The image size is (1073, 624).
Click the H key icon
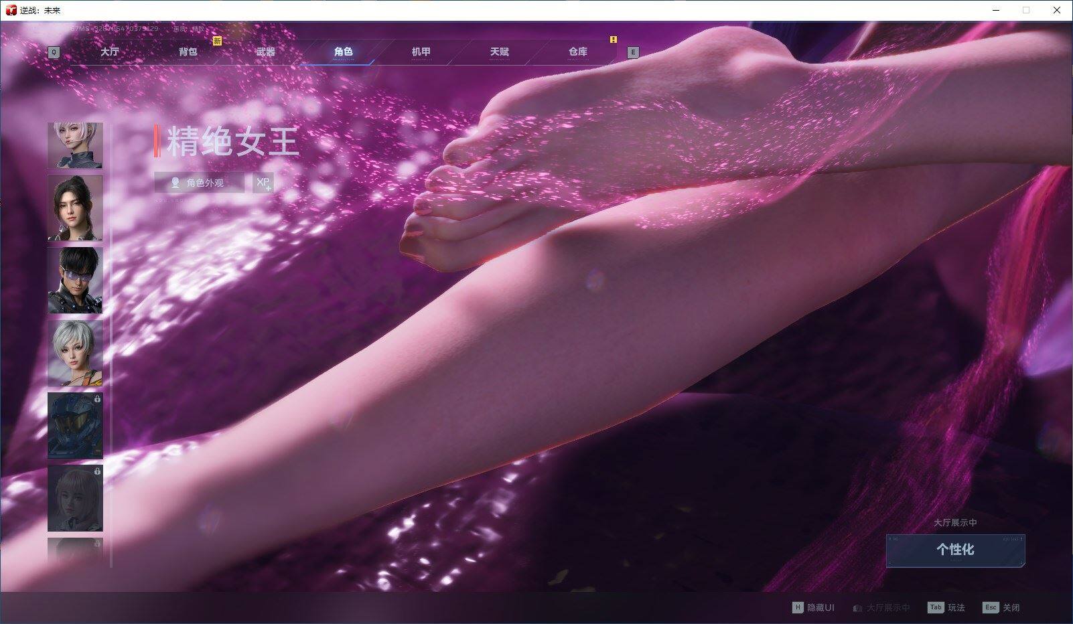(x=797, y=608)
